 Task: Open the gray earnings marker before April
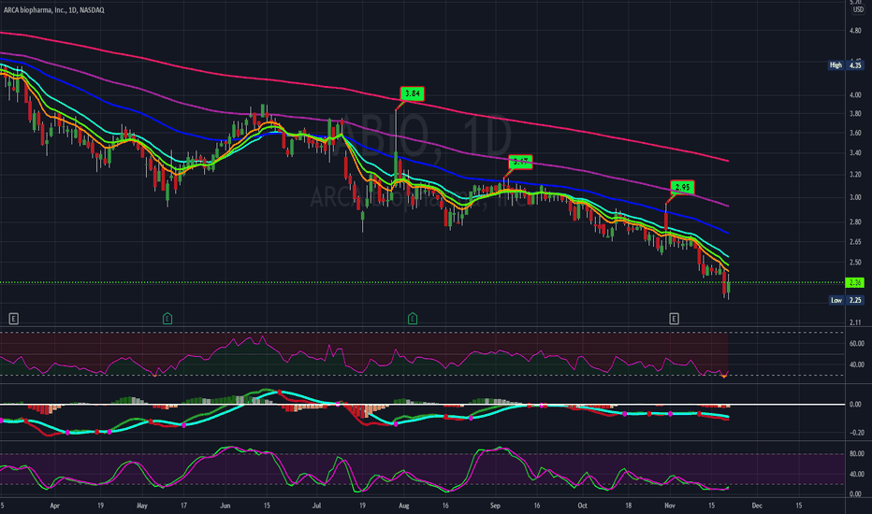click(13, 319)
